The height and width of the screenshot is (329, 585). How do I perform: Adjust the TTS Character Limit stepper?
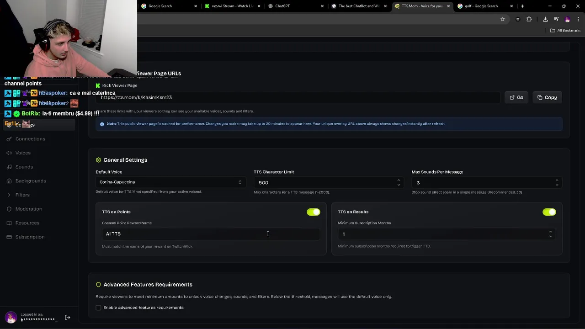pyautogui.click(x=399, y=182)
